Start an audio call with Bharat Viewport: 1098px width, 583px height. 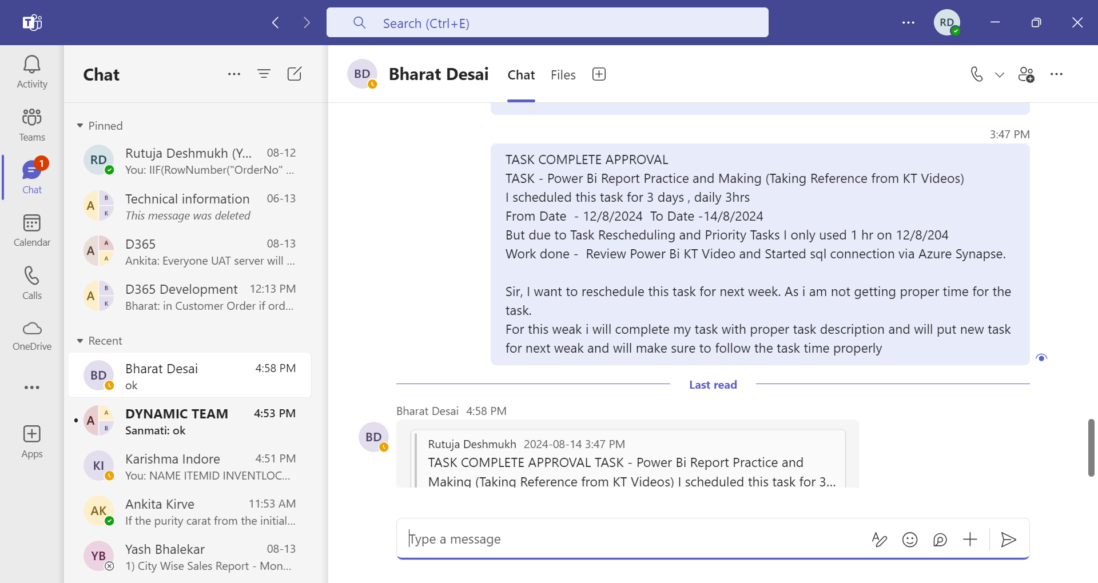click(x=977, y=74)
